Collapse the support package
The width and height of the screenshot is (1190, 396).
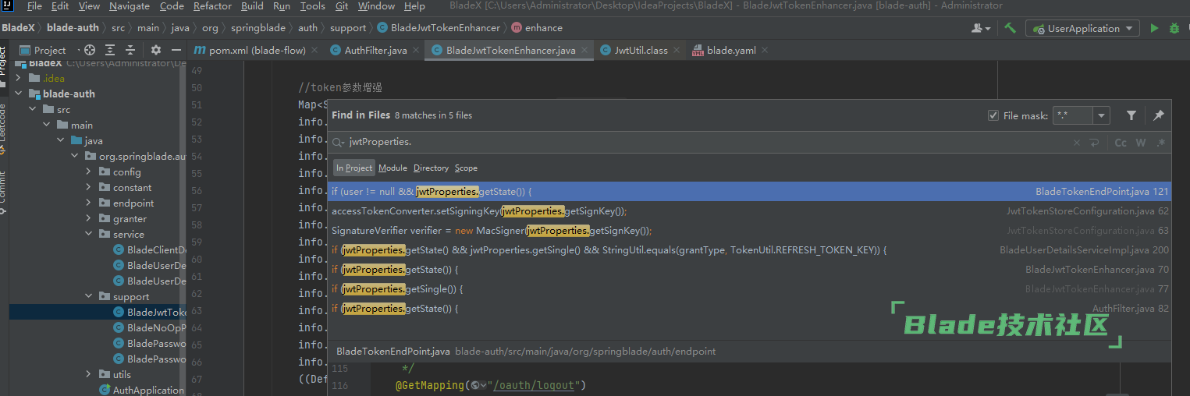tap(89, 296)
